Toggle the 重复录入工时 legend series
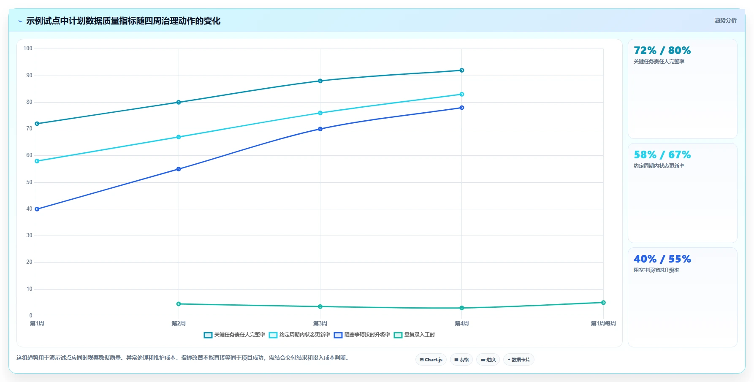The image size is (754, 382). coord(414,335)
